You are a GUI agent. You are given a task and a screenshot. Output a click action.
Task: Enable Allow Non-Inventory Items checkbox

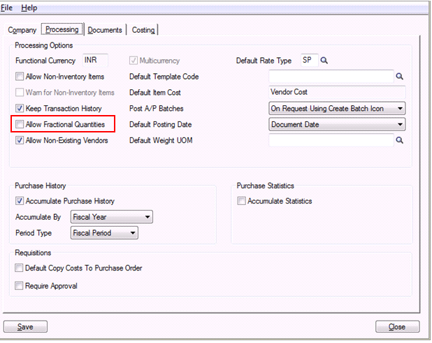click(20, 77)
